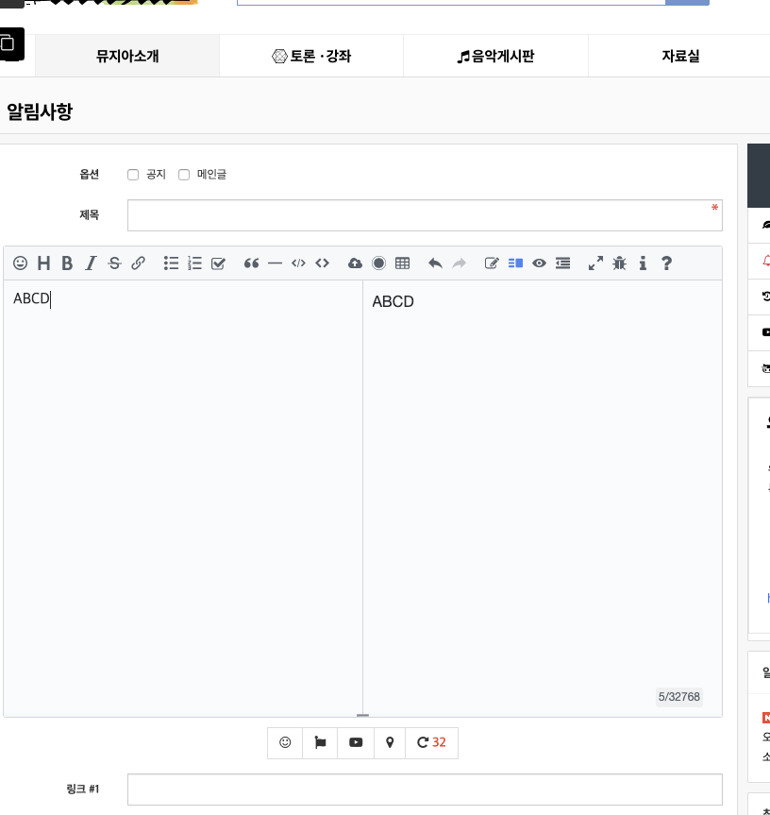
Task: Open the 뮤지아소개 menu tab
Action: [127, 57]
